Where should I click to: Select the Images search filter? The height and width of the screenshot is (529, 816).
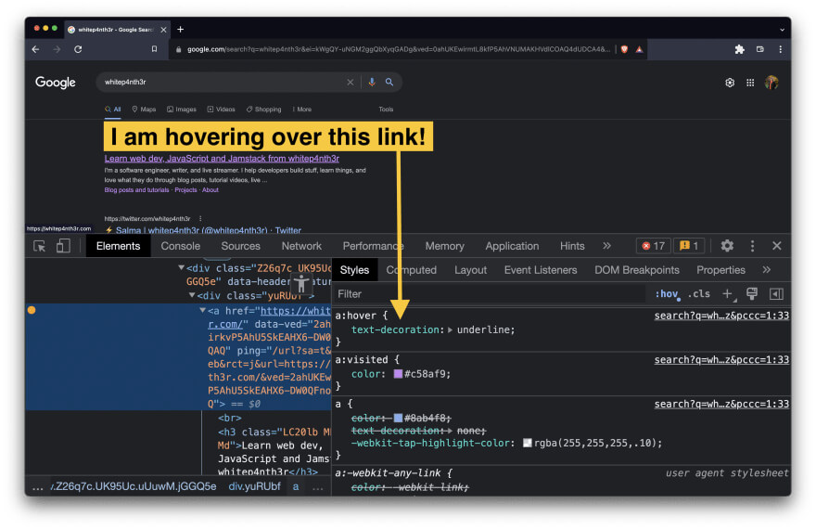click(x=182, y=110)
